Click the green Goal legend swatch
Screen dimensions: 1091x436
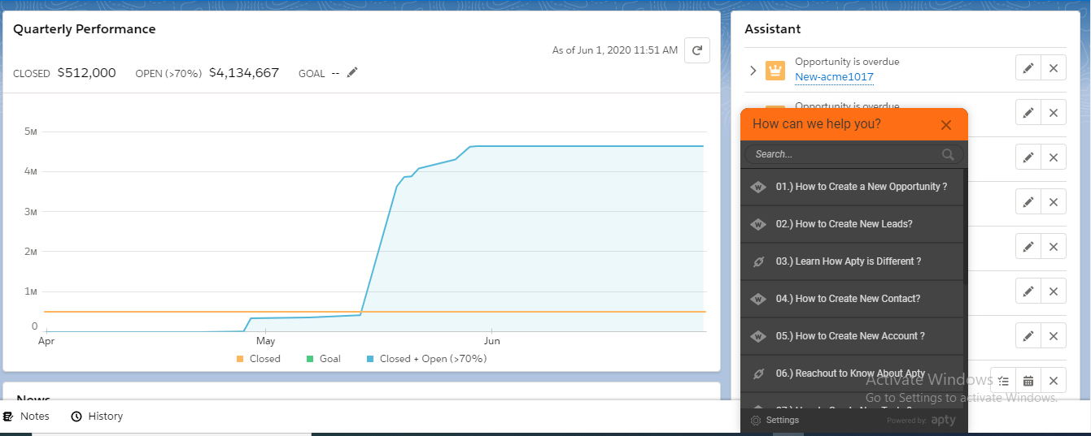click(309, 359)
